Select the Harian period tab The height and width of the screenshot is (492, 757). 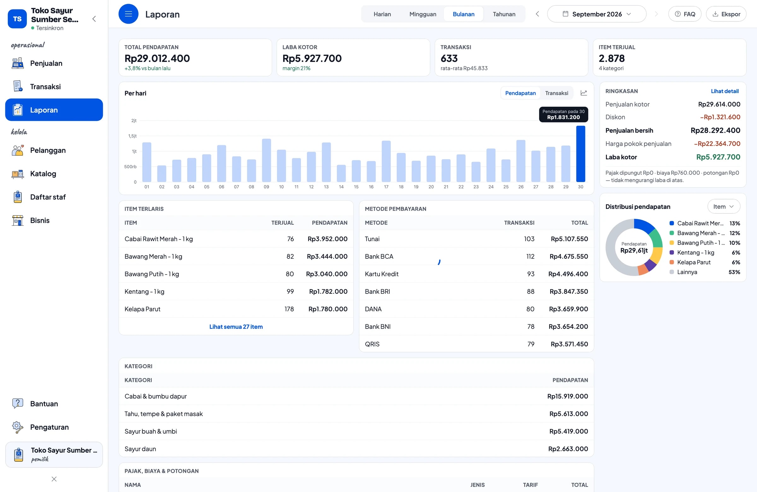[x=382, y=14]
